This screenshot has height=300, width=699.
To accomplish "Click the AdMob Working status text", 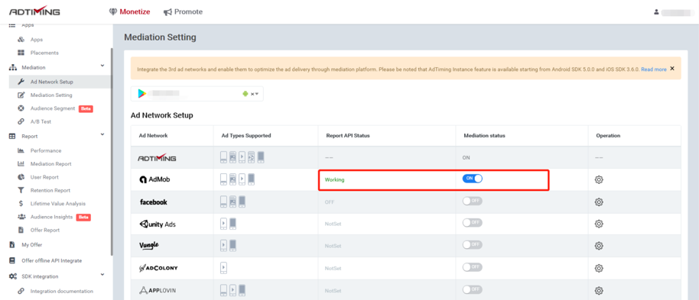I will pyautogui.click(x=335, y=180).
